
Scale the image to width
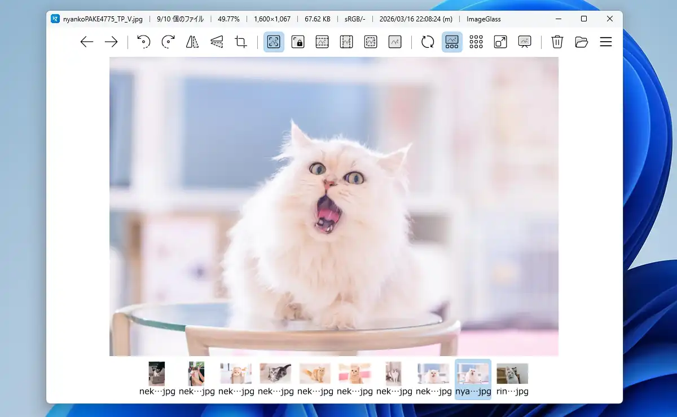[x=322, y=42]
